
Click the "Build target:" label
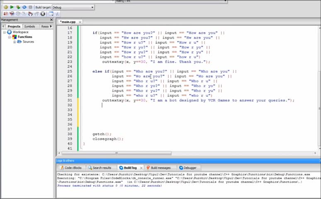pos(43,7)
